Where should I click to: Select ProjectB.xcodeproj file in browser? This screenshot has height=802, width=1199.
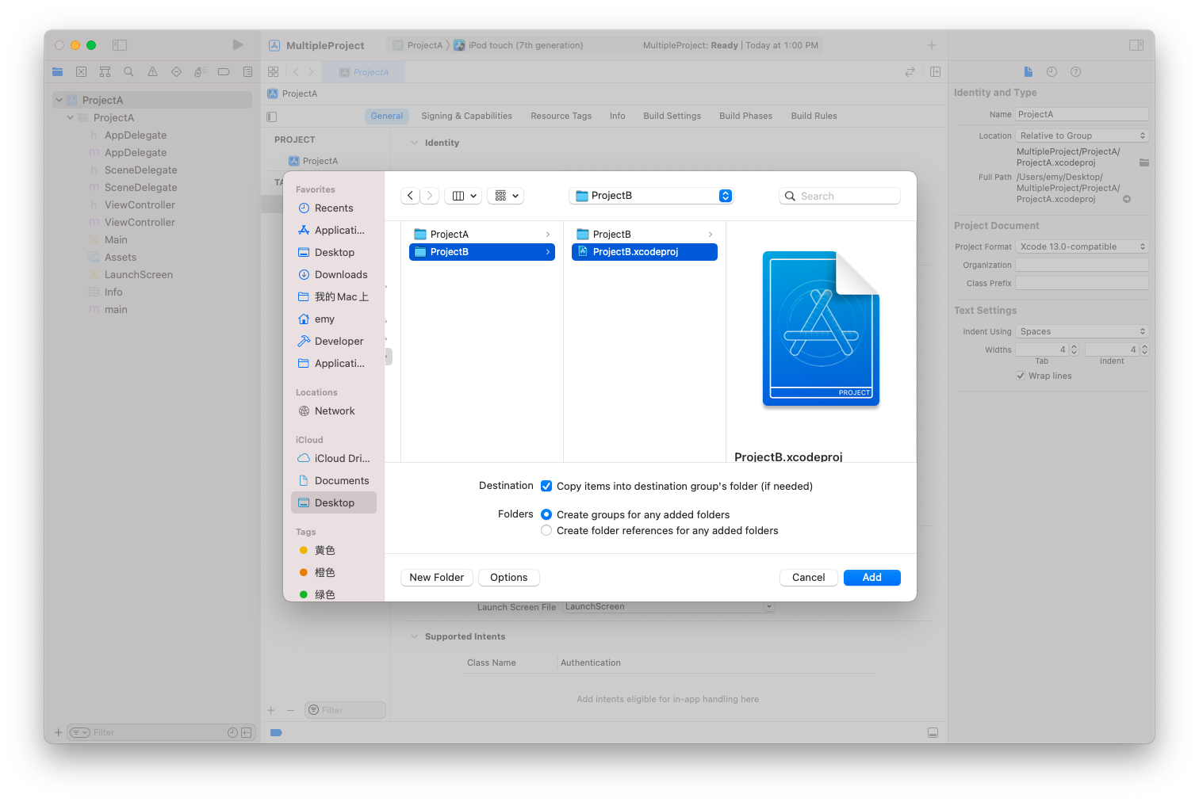click(644, 252)
